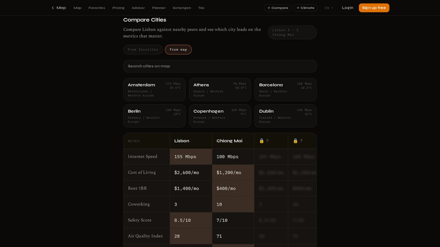Select the Barcelona city card

(285, 89)
